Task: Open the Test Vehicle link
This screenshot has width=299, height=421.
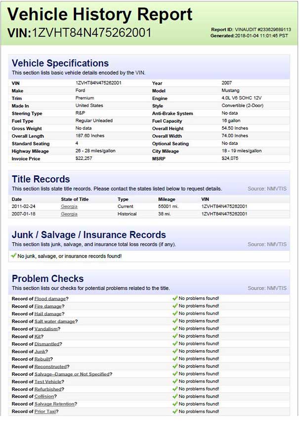Action: pyautogui.click(x=48, y=381)
